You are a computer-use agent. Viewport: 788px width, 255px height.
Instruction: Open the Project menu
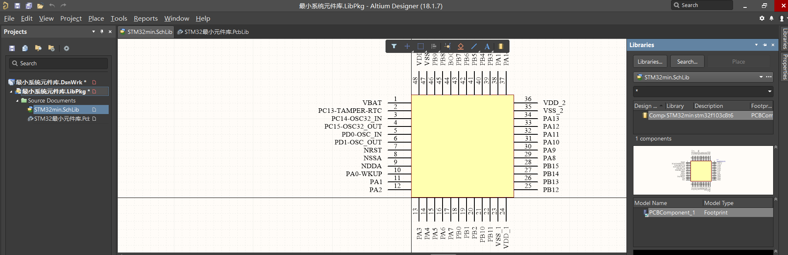click(71, 18)
